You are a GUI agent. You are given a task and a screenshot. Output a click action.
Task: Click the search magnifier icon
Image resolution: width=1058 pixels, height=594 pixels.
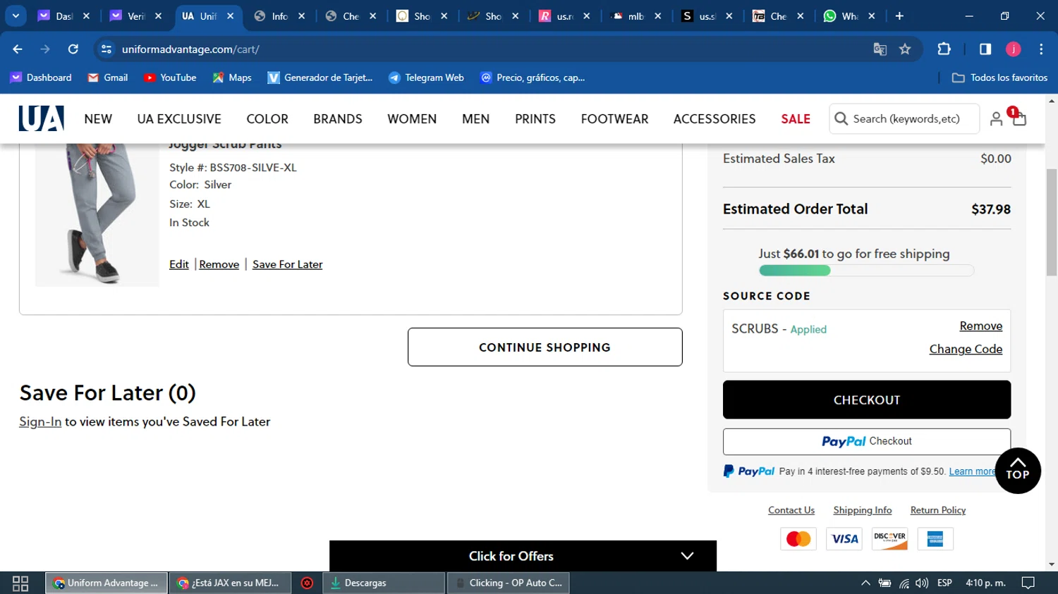[x=841, y=118]
